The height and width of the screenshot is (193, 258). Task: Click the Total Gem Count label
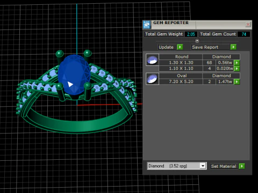click(218, 34)
